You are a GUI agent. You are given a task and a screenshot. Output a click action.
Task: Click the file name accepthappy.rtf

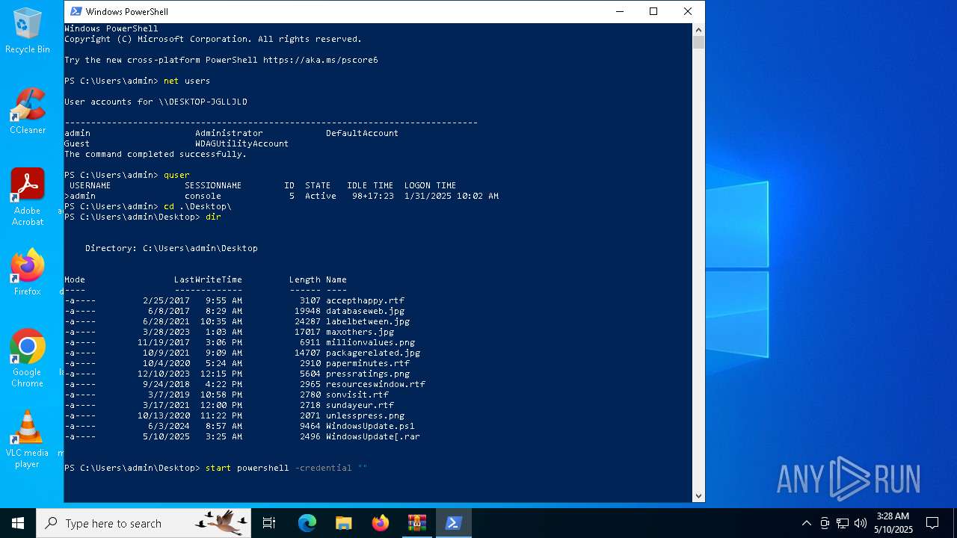click(365, 300)
